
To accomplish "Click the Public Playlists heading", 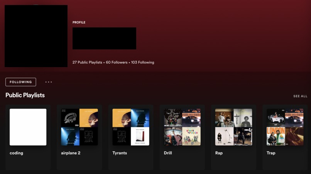I will (x=25, y=95).
